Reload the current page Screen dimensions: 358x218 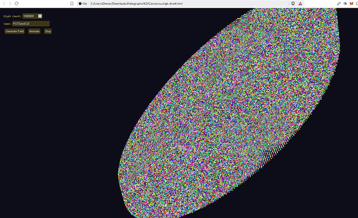pyautogui.click(x=17, y=4)
